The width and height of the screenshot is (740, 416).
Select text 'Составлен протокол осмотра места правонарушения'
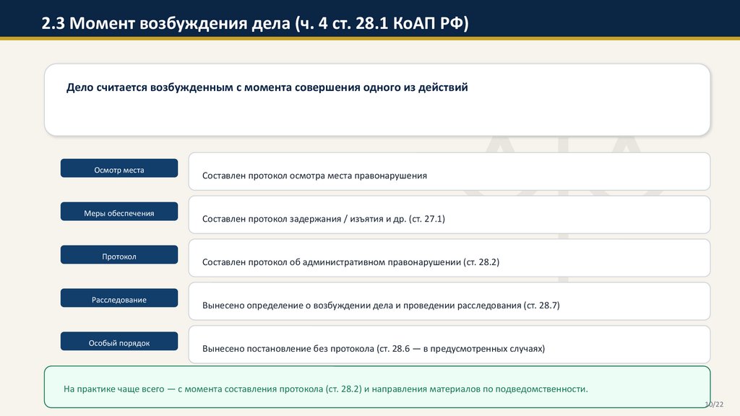(314, 175)
